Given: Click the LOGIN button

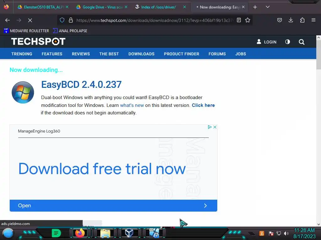Looking at the screenshot, I should point(266,42).
